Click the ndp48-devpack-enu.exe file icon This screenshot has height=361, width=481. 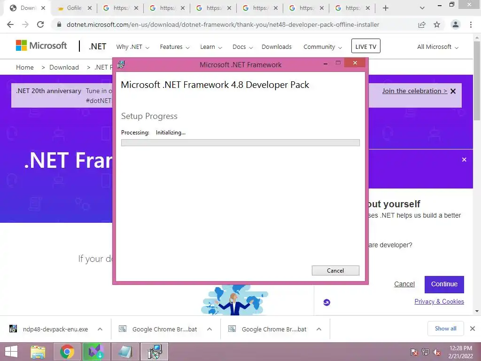click(13, 329)
